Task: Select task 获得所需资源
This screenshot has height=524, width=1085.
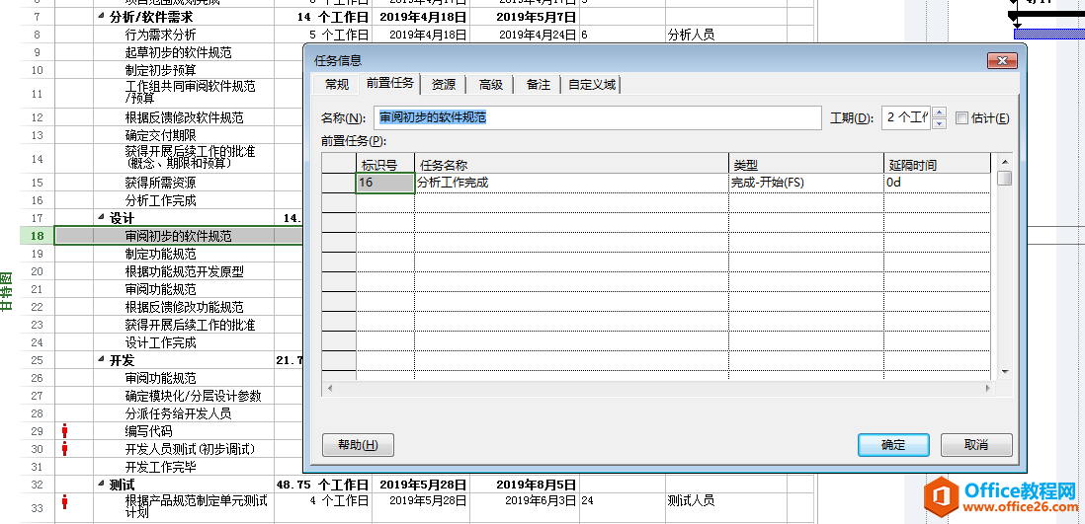Action: tap(160, 184)
